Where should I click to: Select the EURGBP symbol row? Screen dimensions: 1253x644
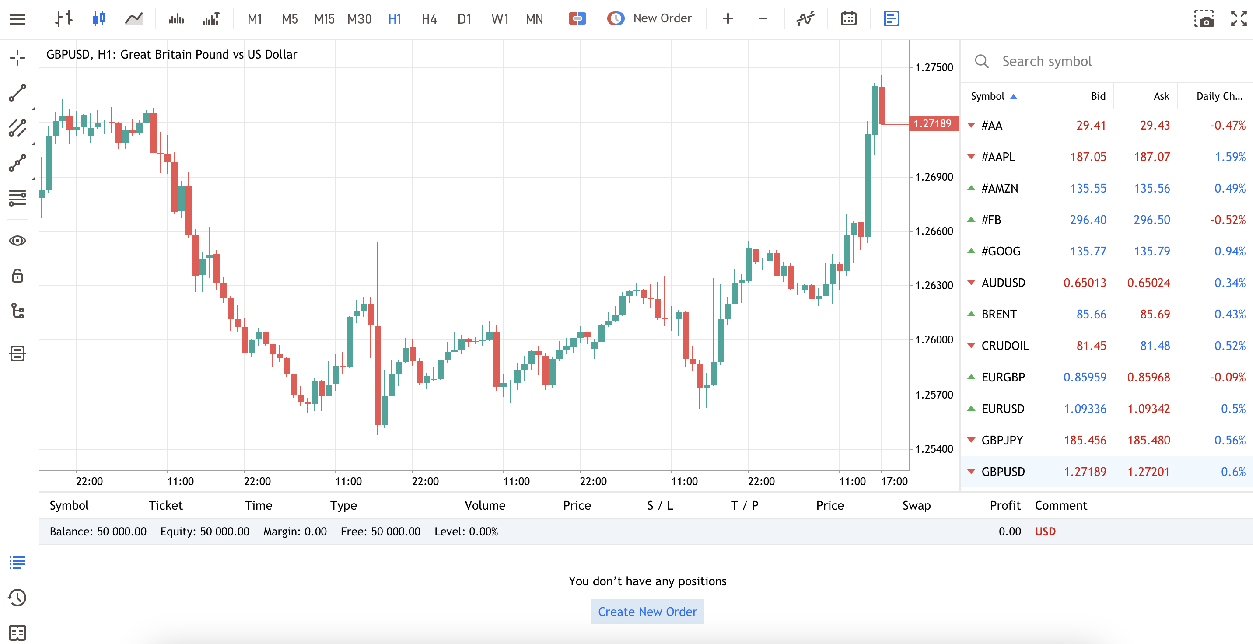(1106, 378)
